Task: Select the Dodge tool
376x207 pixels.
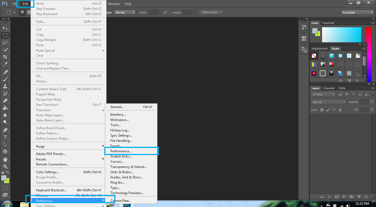Action: tap(5, 122)
